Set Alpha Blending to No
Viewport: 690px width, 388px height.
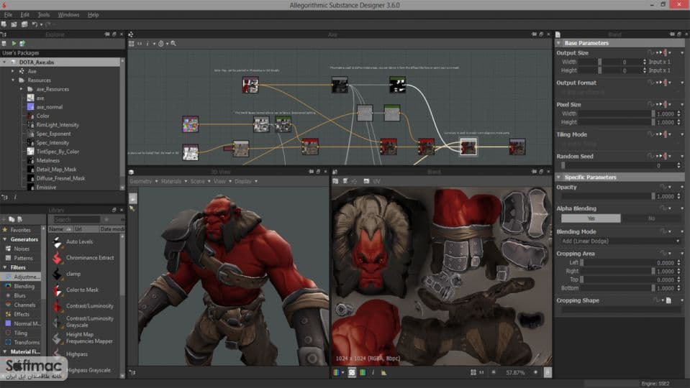651,218
